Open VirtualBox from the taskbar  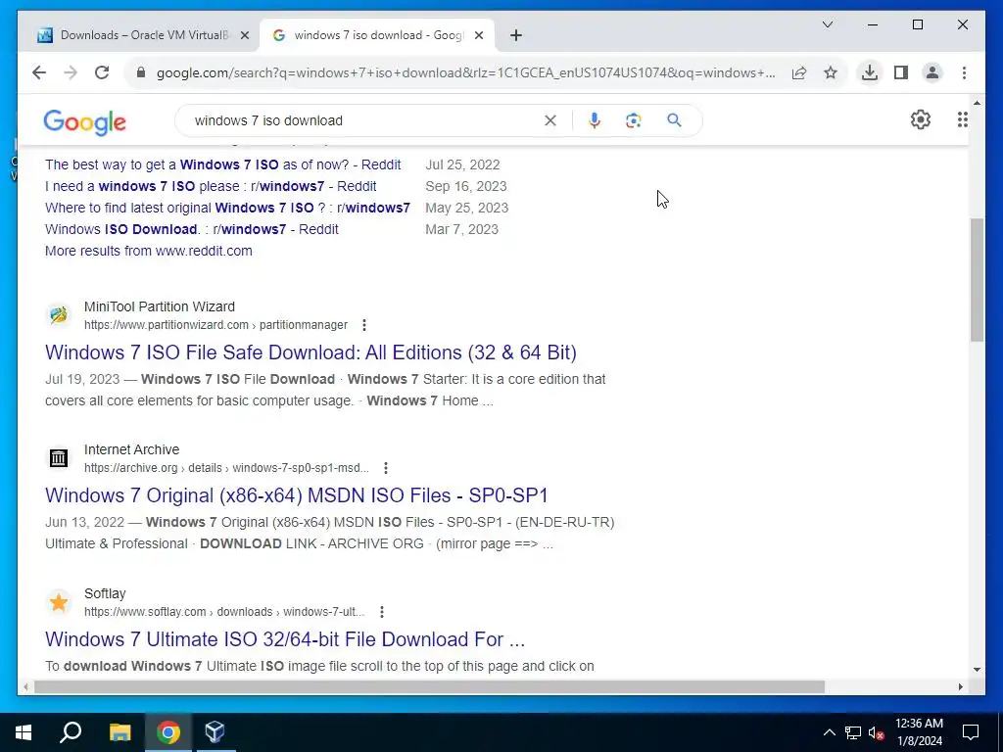pos(215,732)
